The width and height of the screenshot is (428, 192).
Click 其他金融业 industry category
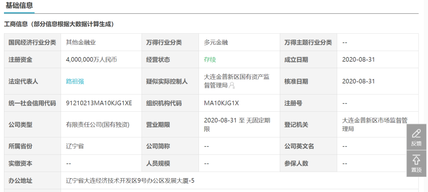tap(81, 42)
